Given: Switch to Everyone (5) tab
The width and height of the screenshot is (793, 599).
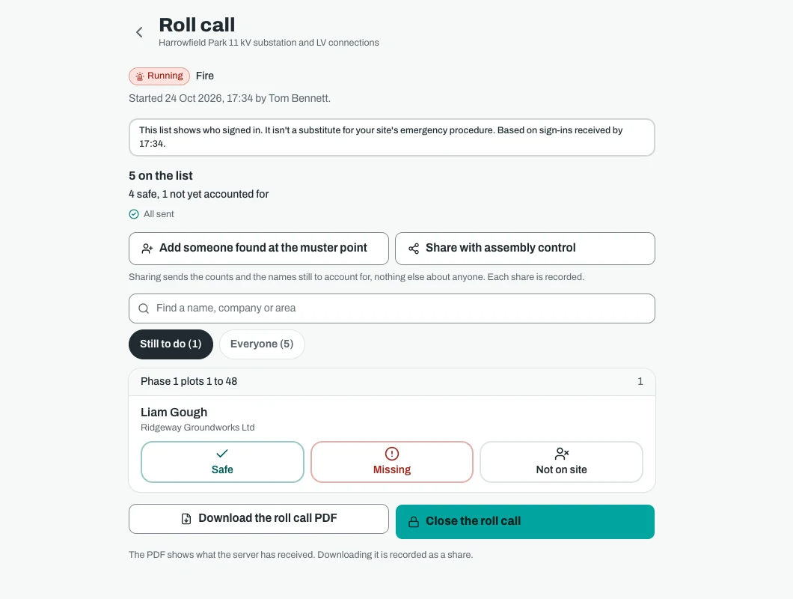Looking at the screenshot, I should tap(262, 344).
